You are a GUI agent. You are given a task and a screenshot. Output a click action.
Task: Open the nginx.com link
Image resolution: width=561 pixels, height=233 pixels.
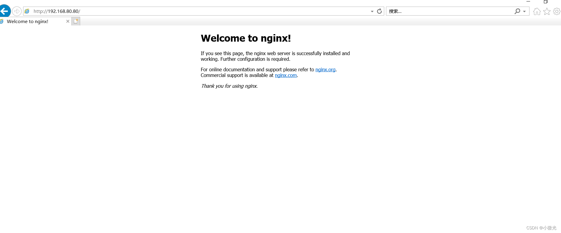coord(286,75)
